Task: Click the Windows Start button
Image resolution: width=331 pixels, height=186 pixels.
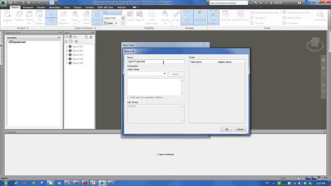Action: tap(5, 183)
